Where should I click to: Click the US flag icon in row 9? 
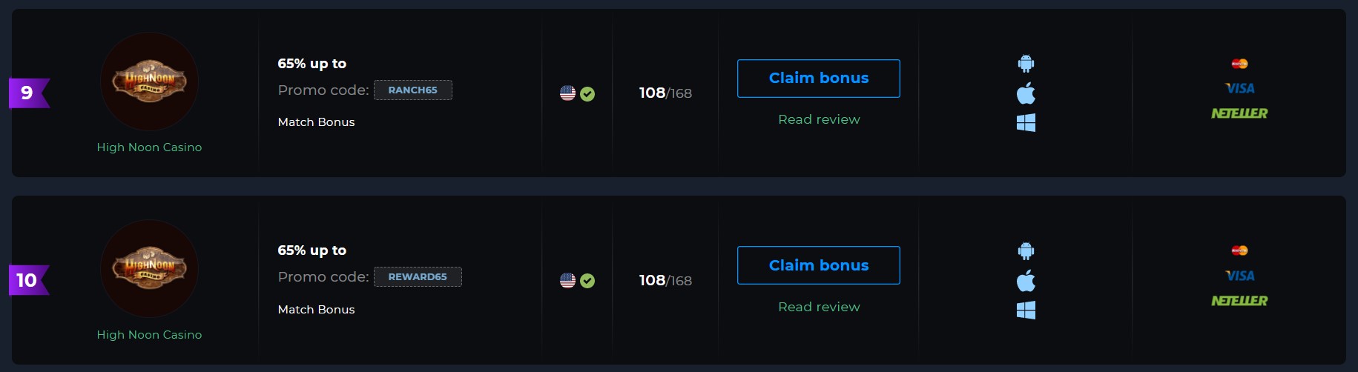pyautogui.click(x=567, y=93)
